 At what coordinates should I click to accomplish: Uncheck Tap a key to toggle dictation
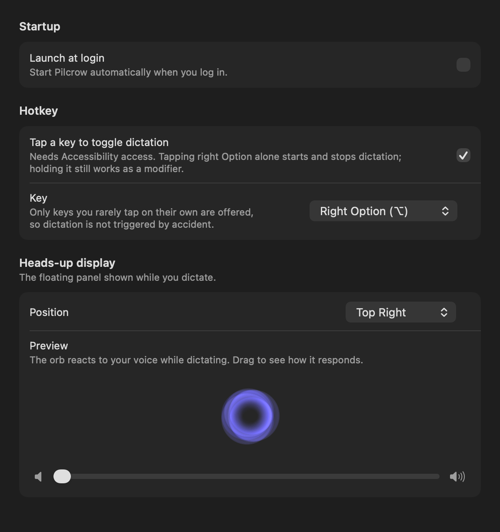pyautogui.click(x=463, y=155)
